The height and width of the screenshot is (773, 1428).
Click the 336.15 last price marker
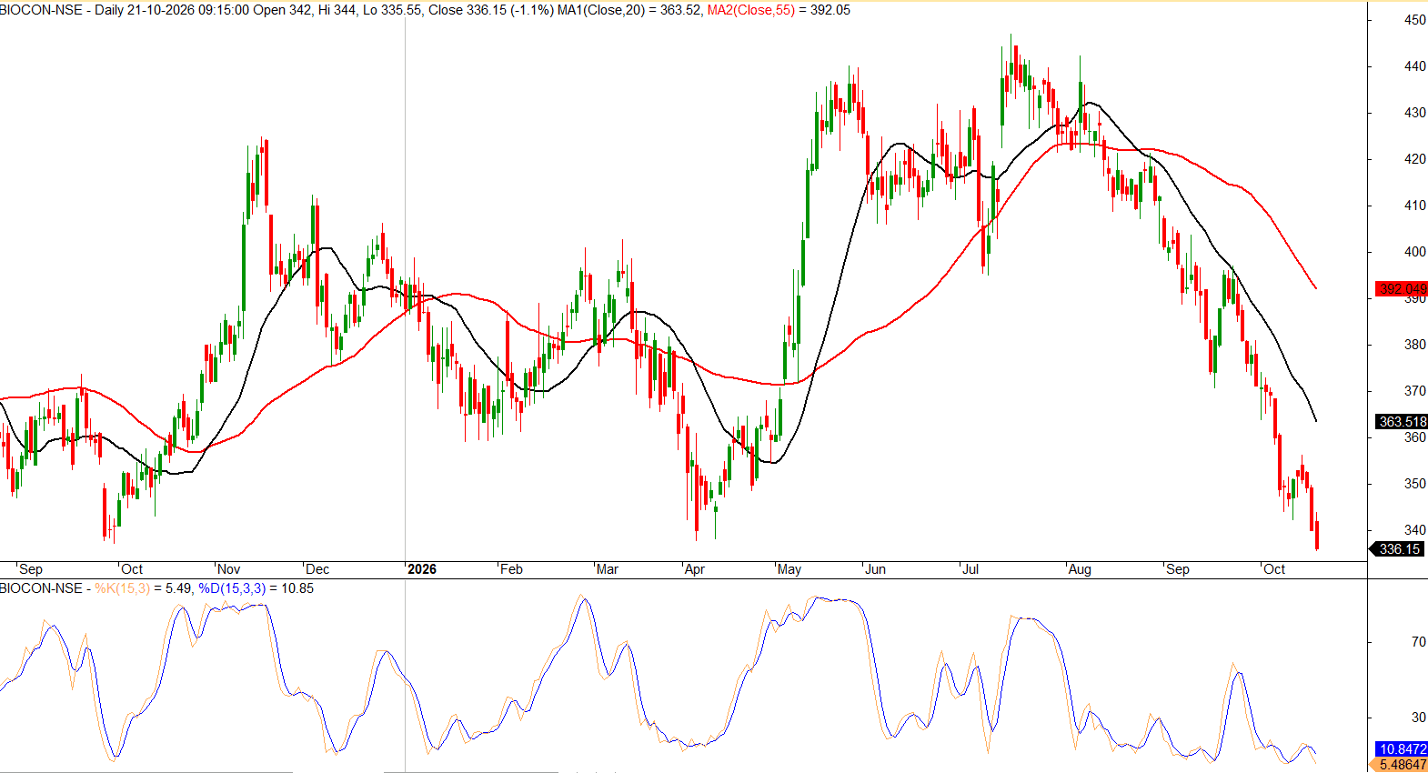1399,548
